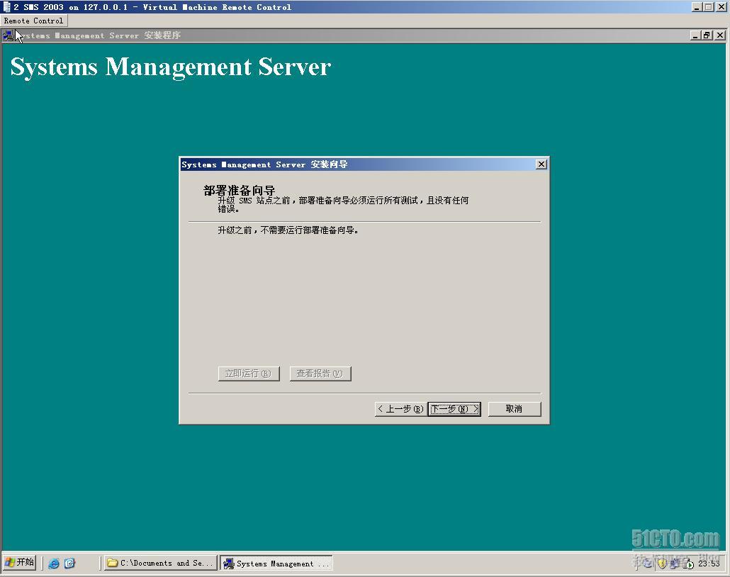Open the network computers tray icon
Image resolution: width=730 pixels, height=577 pixels.
[x=674, y=564]
